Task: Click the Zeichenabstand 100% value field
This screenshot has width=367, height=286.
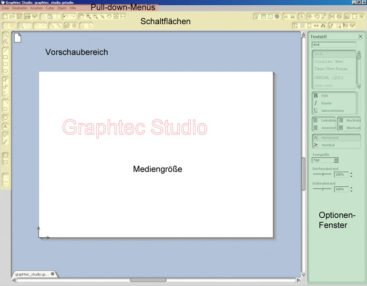Action: point(341,175)
